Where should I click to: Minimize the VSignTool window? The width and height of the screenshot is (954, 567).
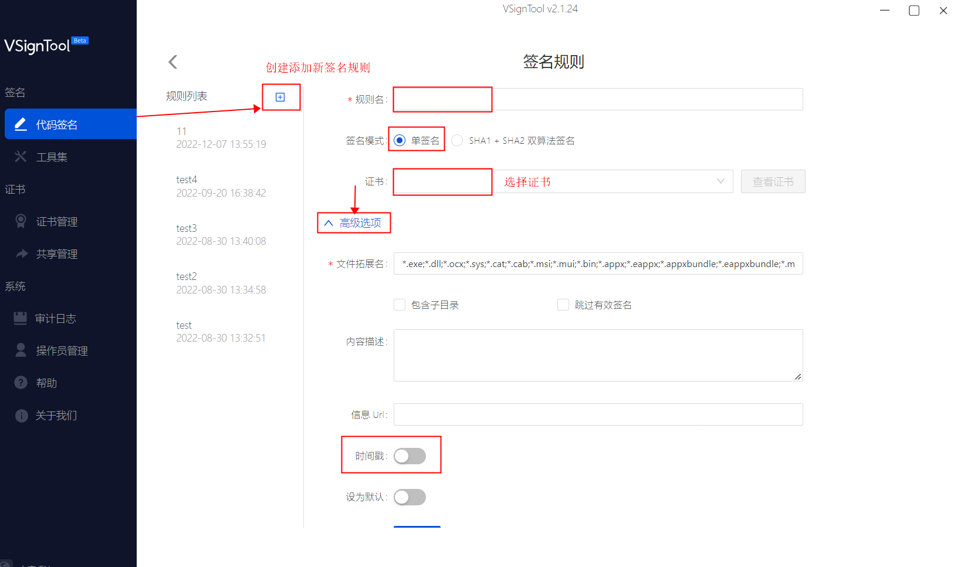885,11
